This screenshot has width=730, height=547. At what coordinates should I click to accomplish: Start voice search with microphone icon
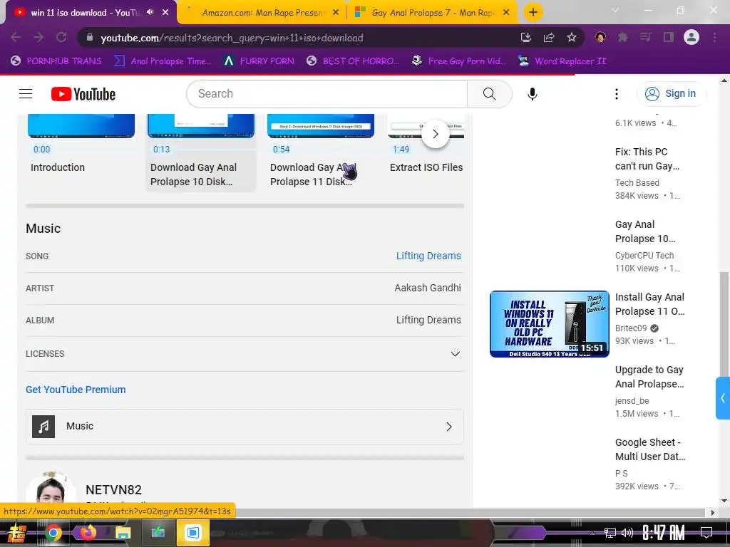532,94
